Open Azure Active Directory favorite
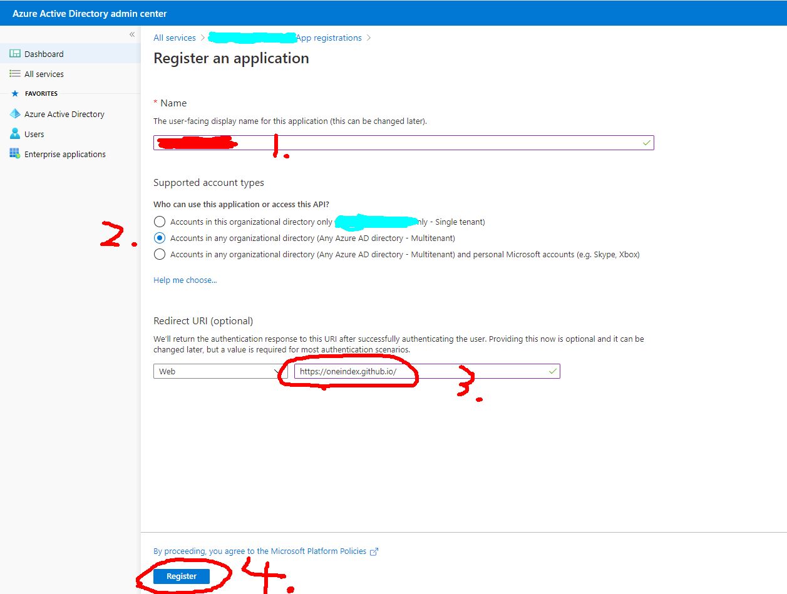787x594 pixels. (x=70, y=114)
